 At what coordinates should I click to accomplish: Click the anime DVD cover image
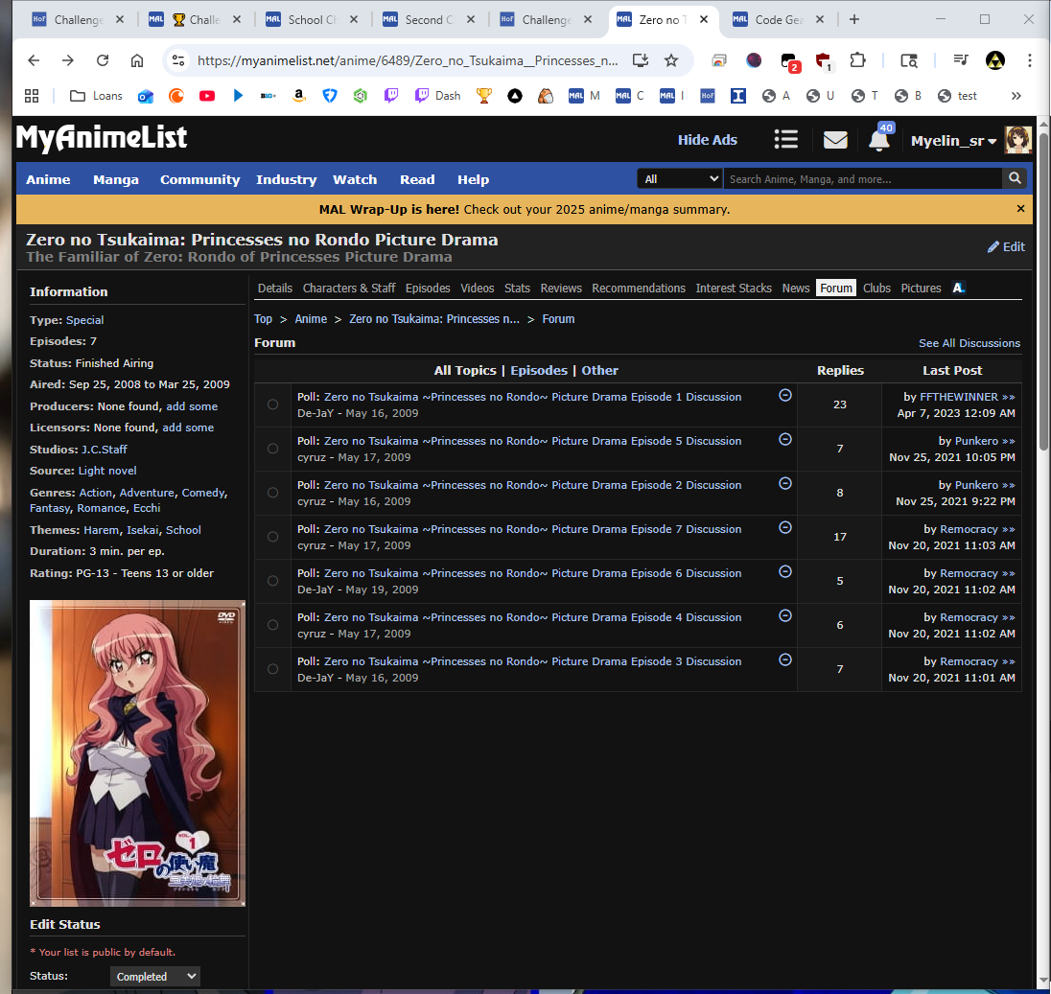pyautogui.click(x=137, y=753)
